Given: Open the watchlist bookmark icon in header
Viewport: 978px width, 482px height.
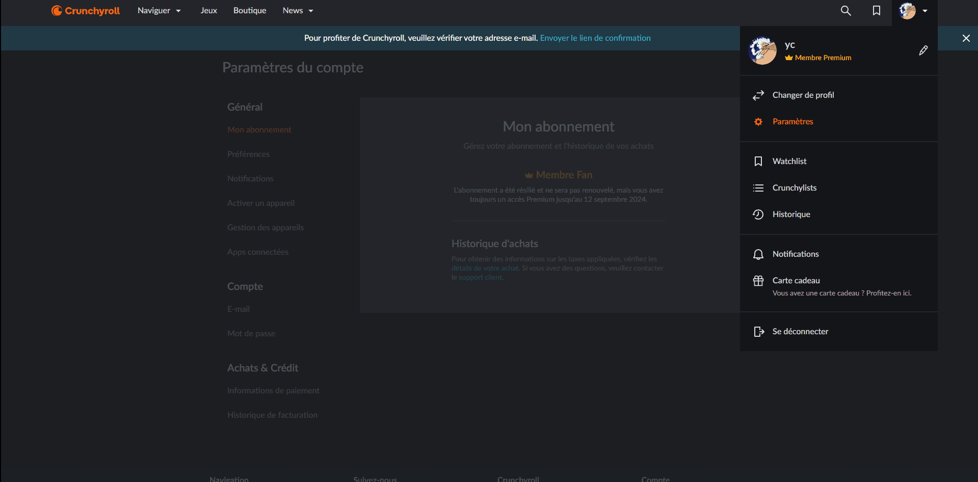Looking at the screenshot, I should 877,11.
